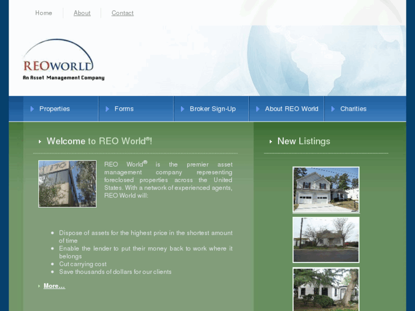Click the arrow icon beside Broker Sign-Up

coord(182,109)
